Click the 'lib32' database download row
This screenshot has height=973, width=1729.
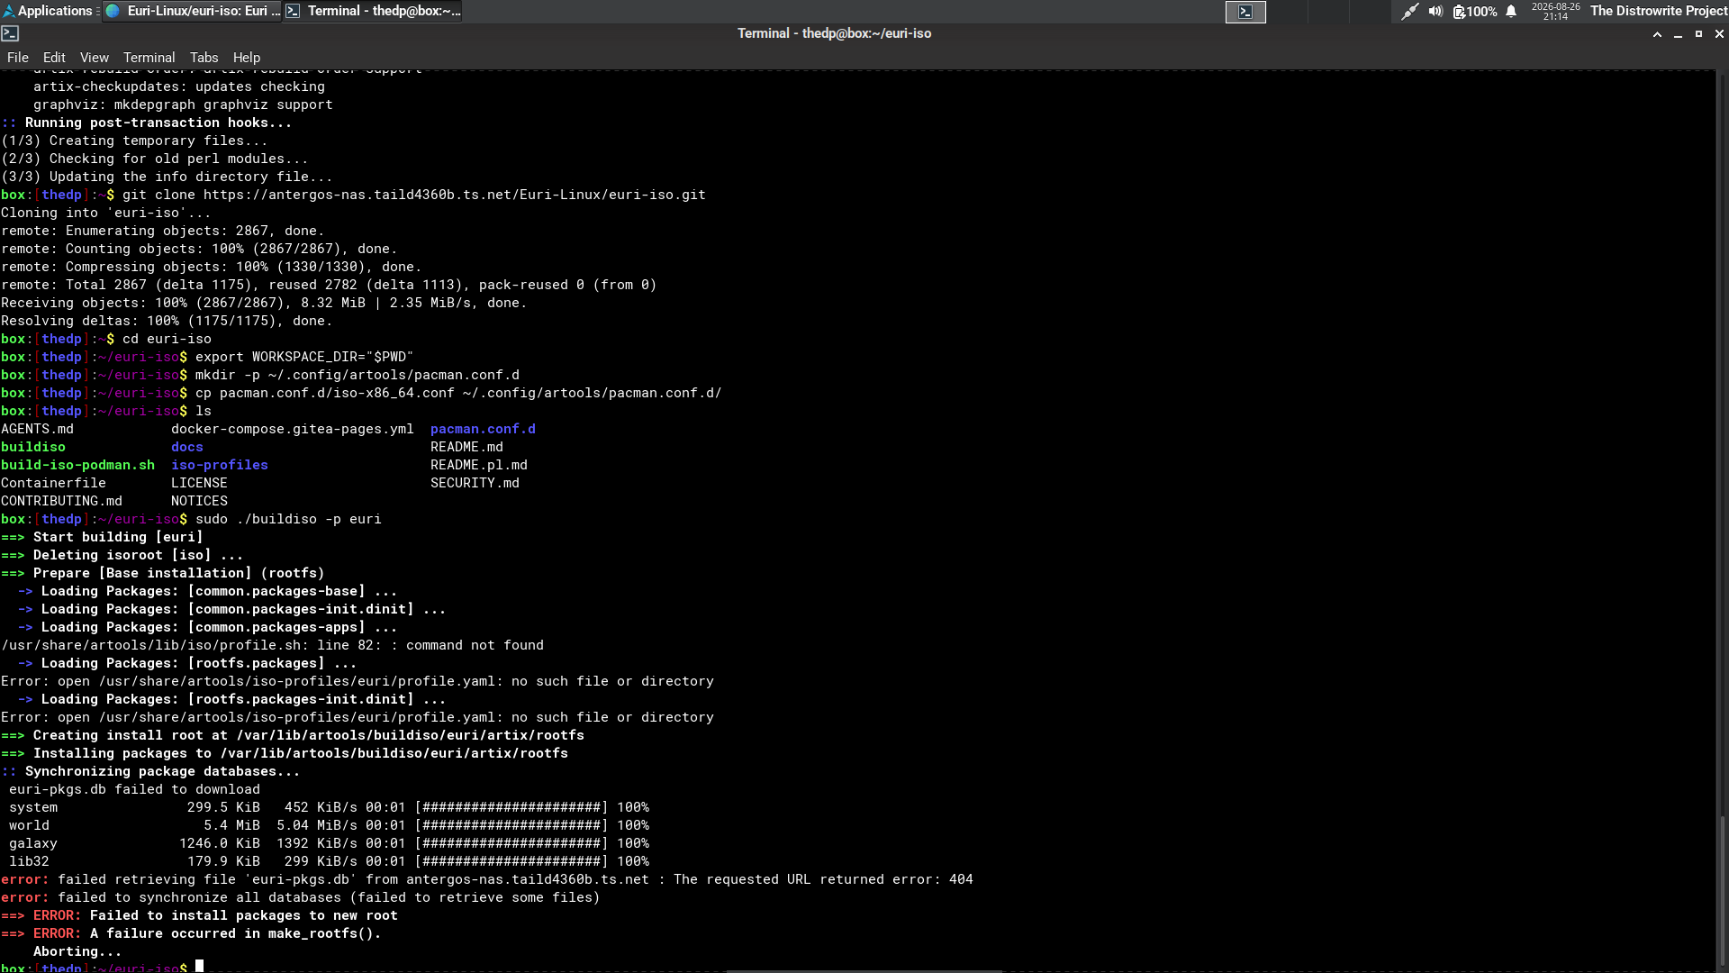[329, 861]
